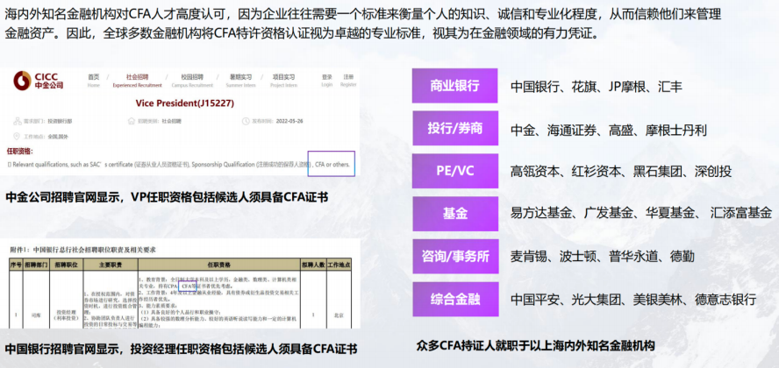The image size is (779, 368).
Task: Click the 主要职责 table header
Action: [109, 265]
